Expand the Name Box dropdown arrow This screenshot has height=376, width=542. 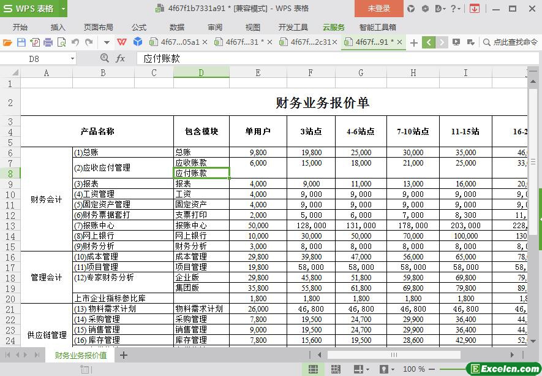[x=72, y=58]
